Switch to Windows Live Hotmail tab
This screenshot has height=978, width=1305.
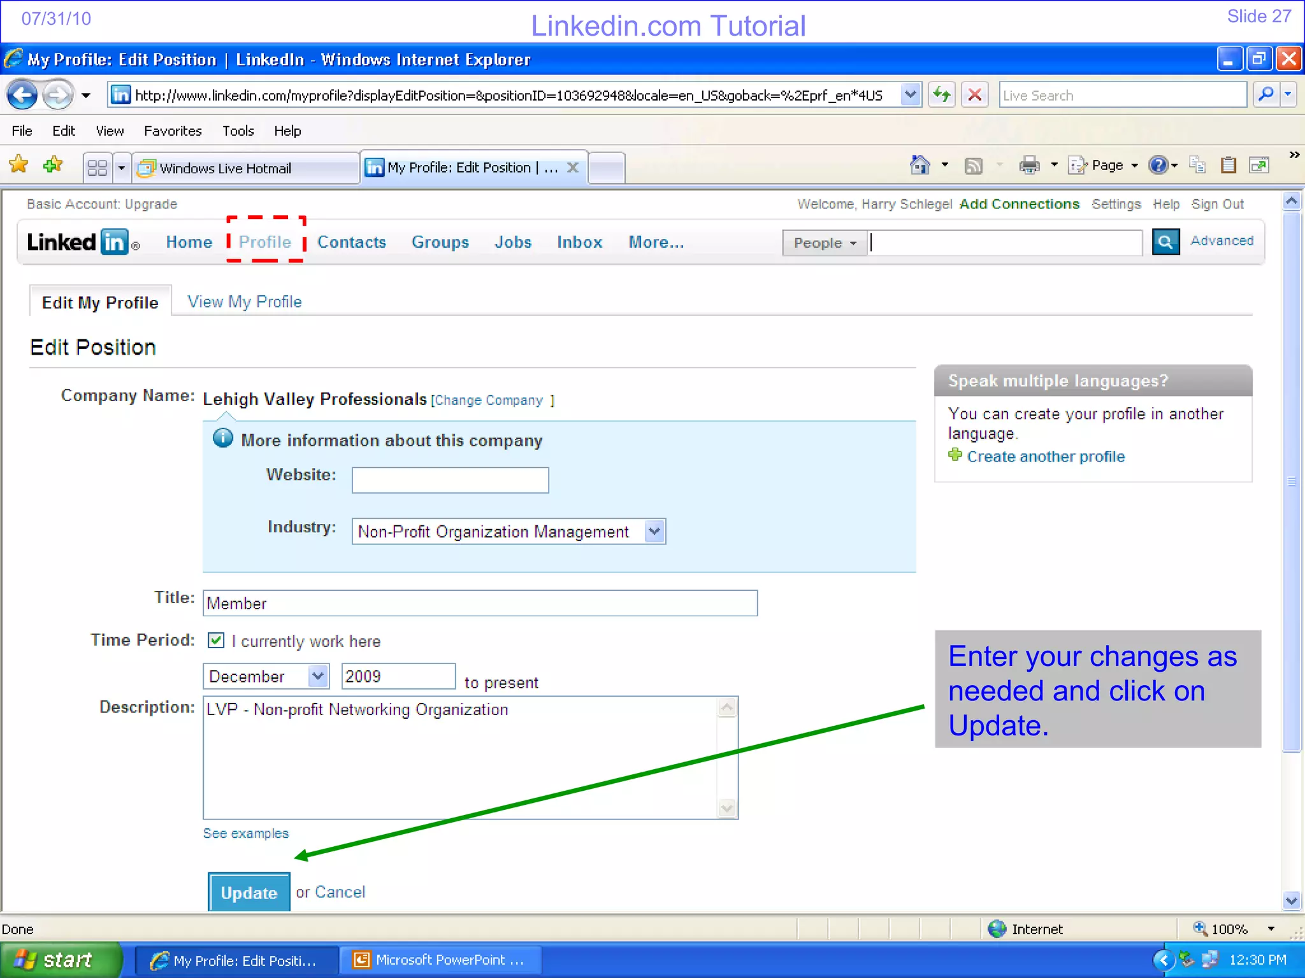[x=246, y=168]
